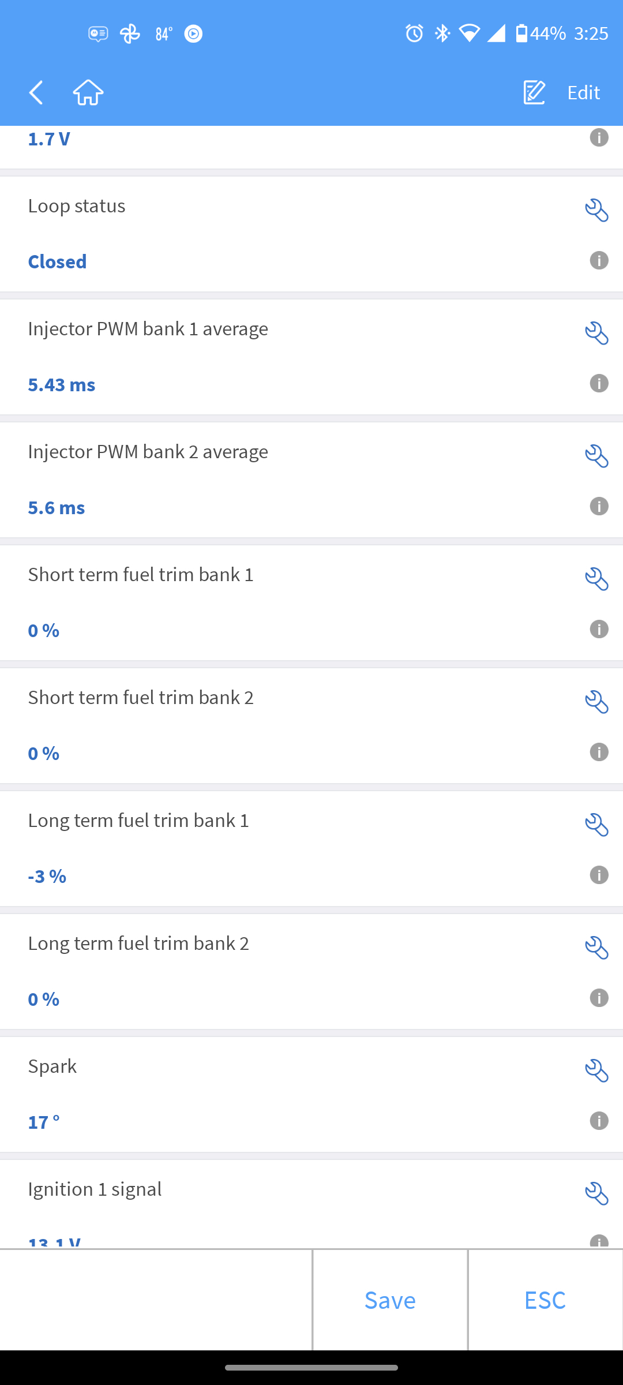Show info for Loop status Closed value
Image resolution: width=623 pixels, height=1385 pixels.
click(x=599, y=260)
